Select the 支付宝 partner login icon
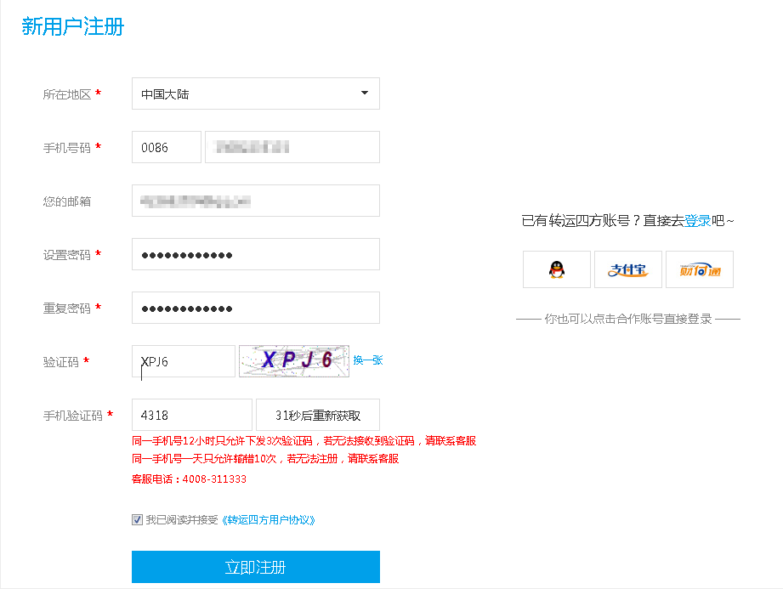783x589 pixels. [627, 269]
